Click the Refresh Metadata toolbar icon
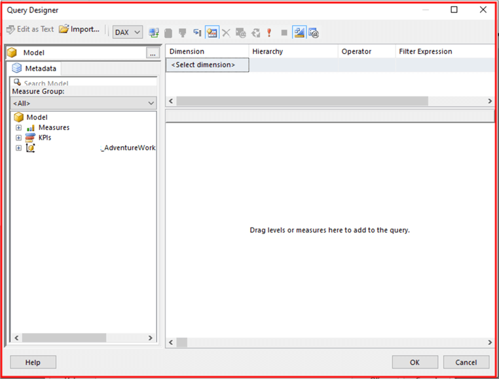 tap(154, 33)
